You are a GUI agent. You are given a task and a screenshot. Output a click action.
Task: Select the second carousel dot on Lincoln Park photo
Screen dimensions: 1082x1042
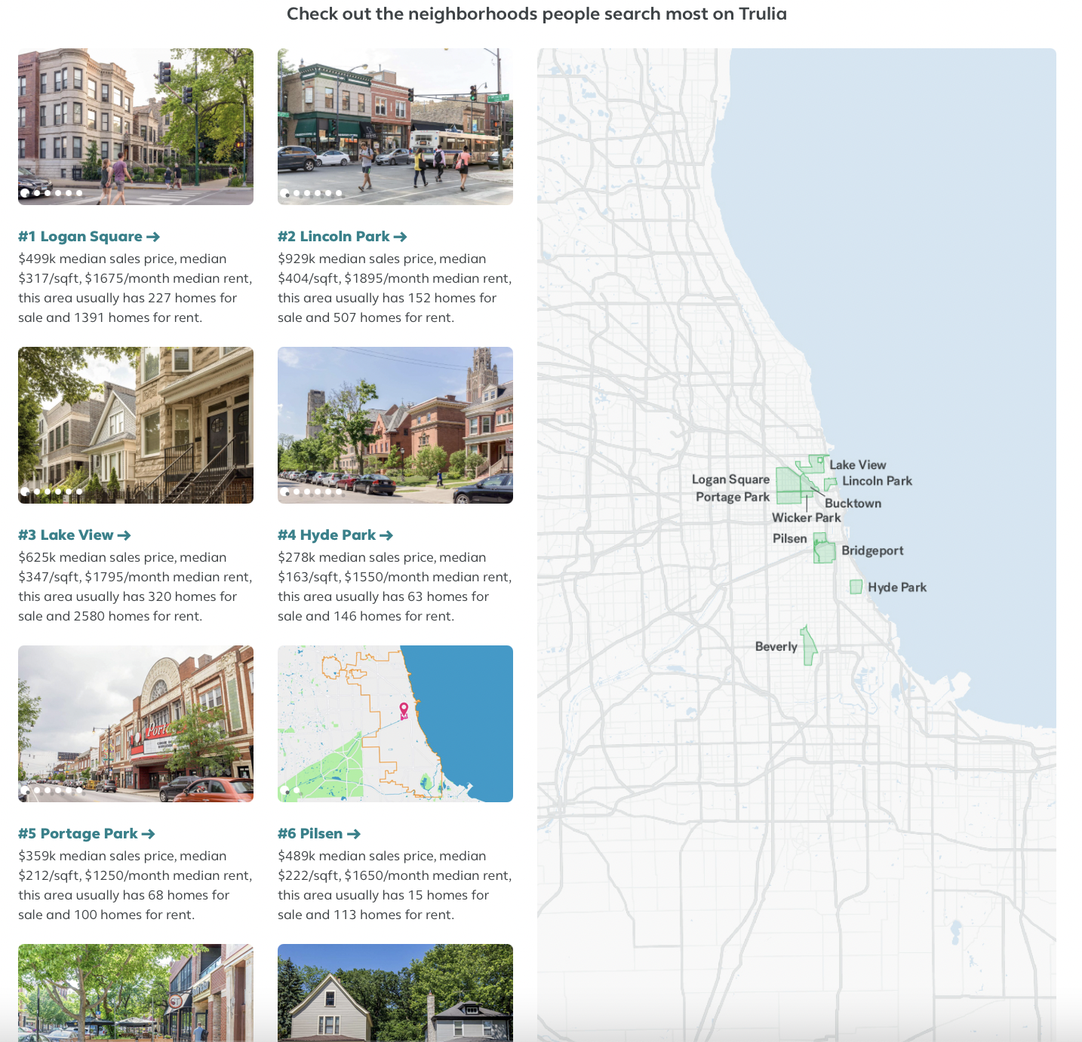tap(297, 193)
